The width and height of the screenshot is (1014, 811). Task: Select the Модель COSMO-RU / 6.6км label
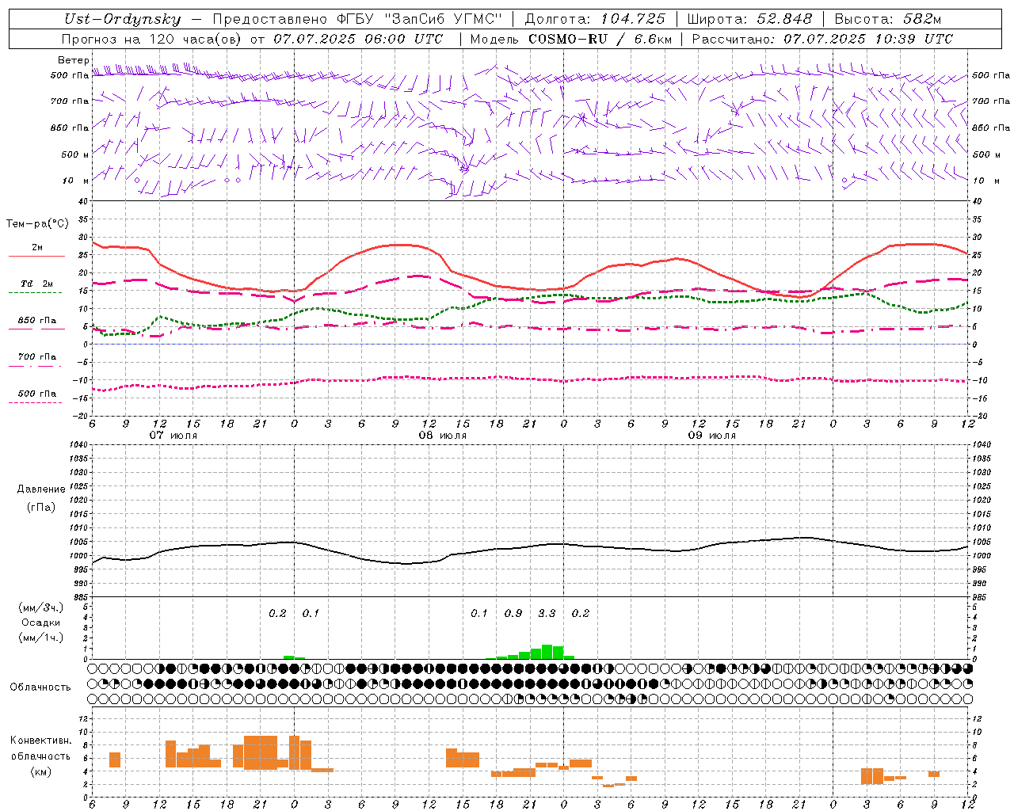570,39
